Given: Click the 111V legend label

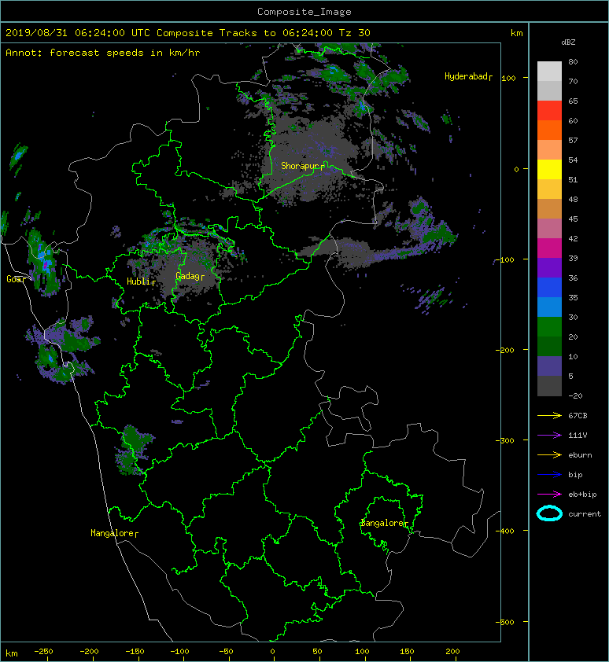Looking at the screenshot, I should point(578,435).
